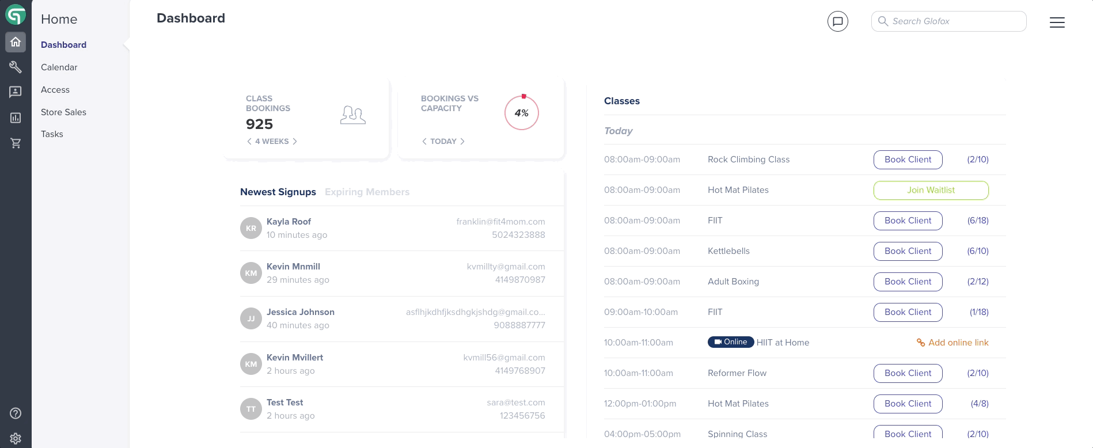This screenshot has height=448, width=1093.
Task: Select the wrench tools sidebar icon
Action: tap(16, 67)
